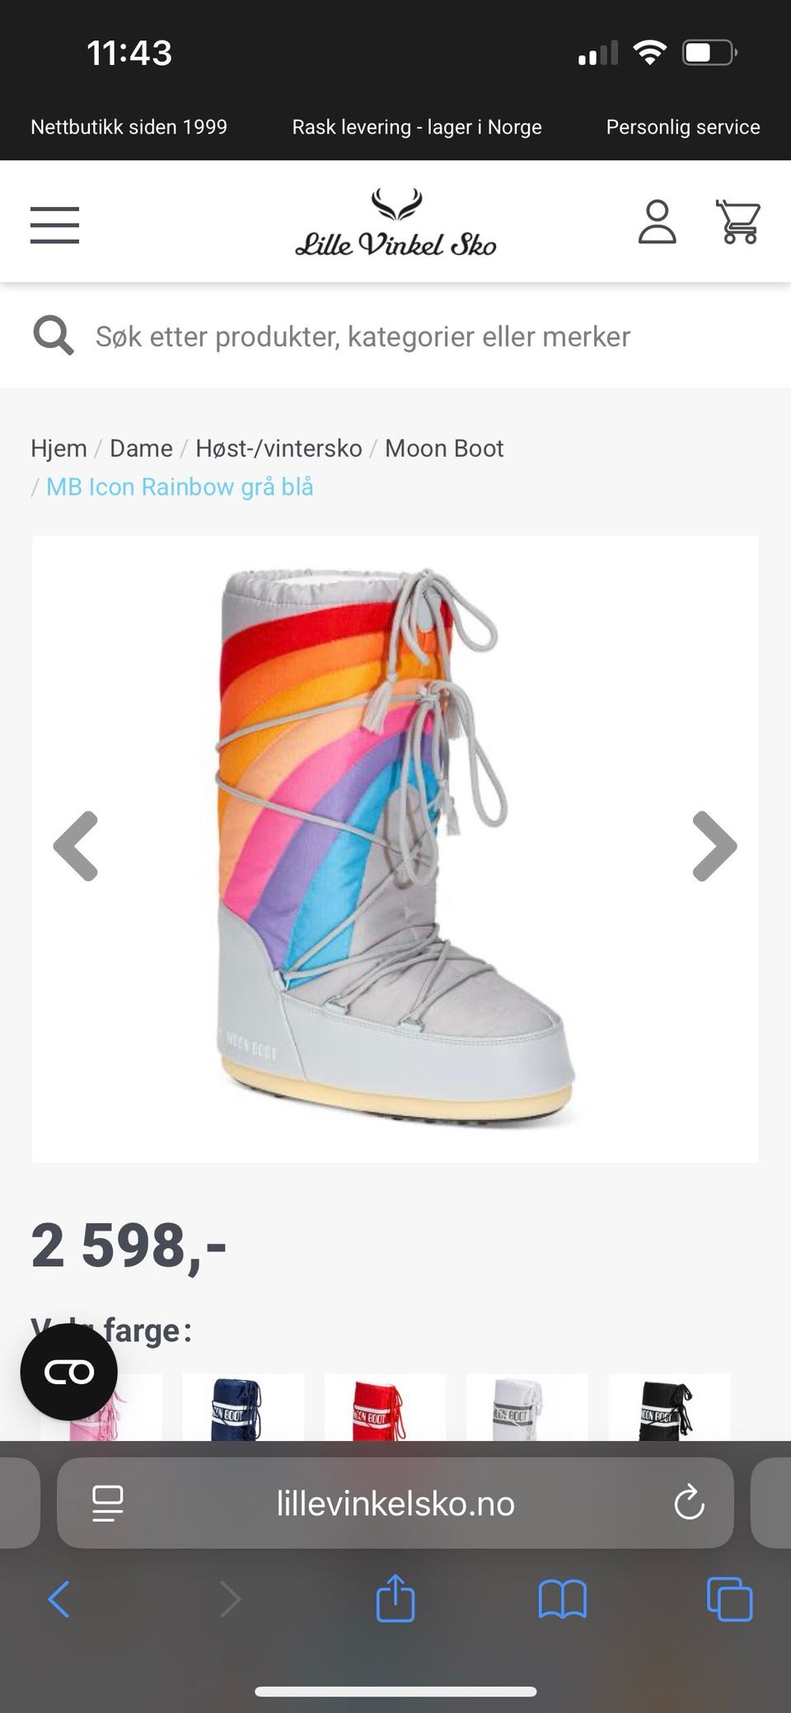Open the user account icon
Viewport: 791px width, 1713px height.
pyautogui.click(x=657, y=222)
